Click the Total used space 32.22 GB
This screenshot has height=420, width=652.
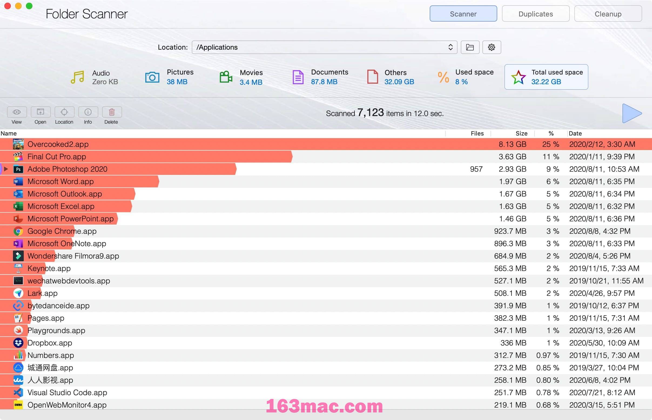coord(546,82)
